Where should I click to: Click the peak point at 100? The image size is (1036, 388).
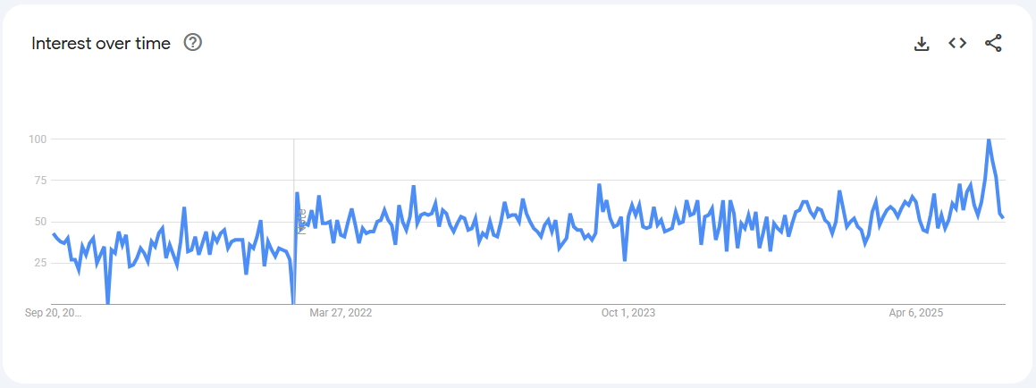pos(988,139)
